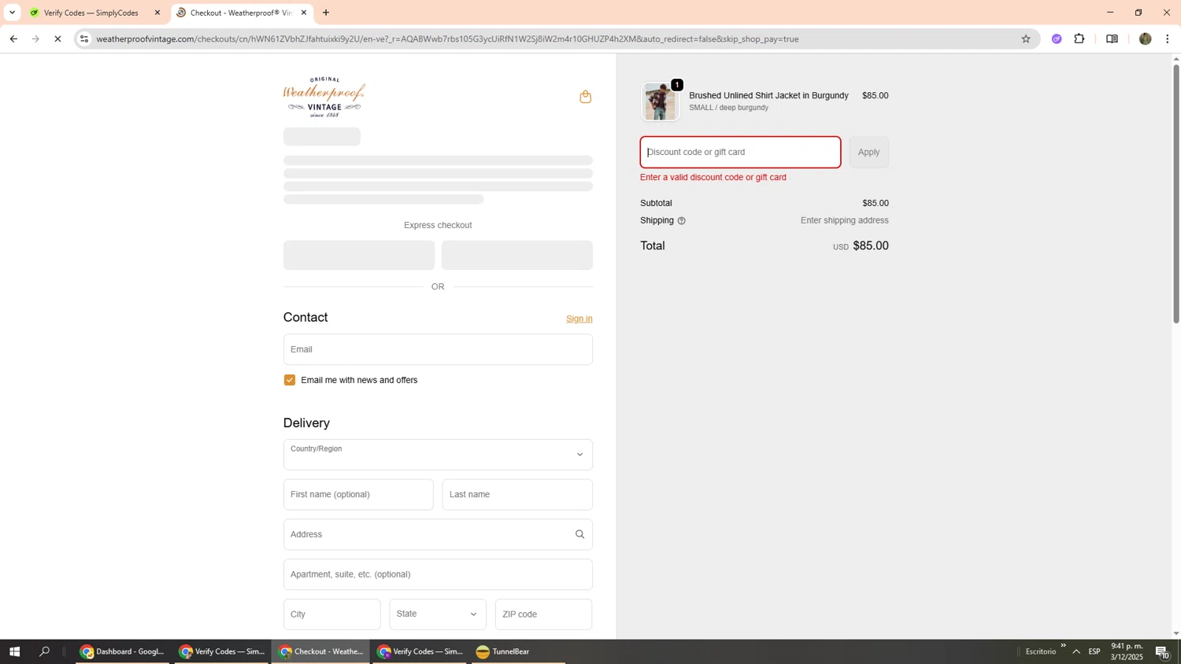Screen dimensions: 1181x664
Task: Open the Windows Start menu
Action: coord(14,651)
